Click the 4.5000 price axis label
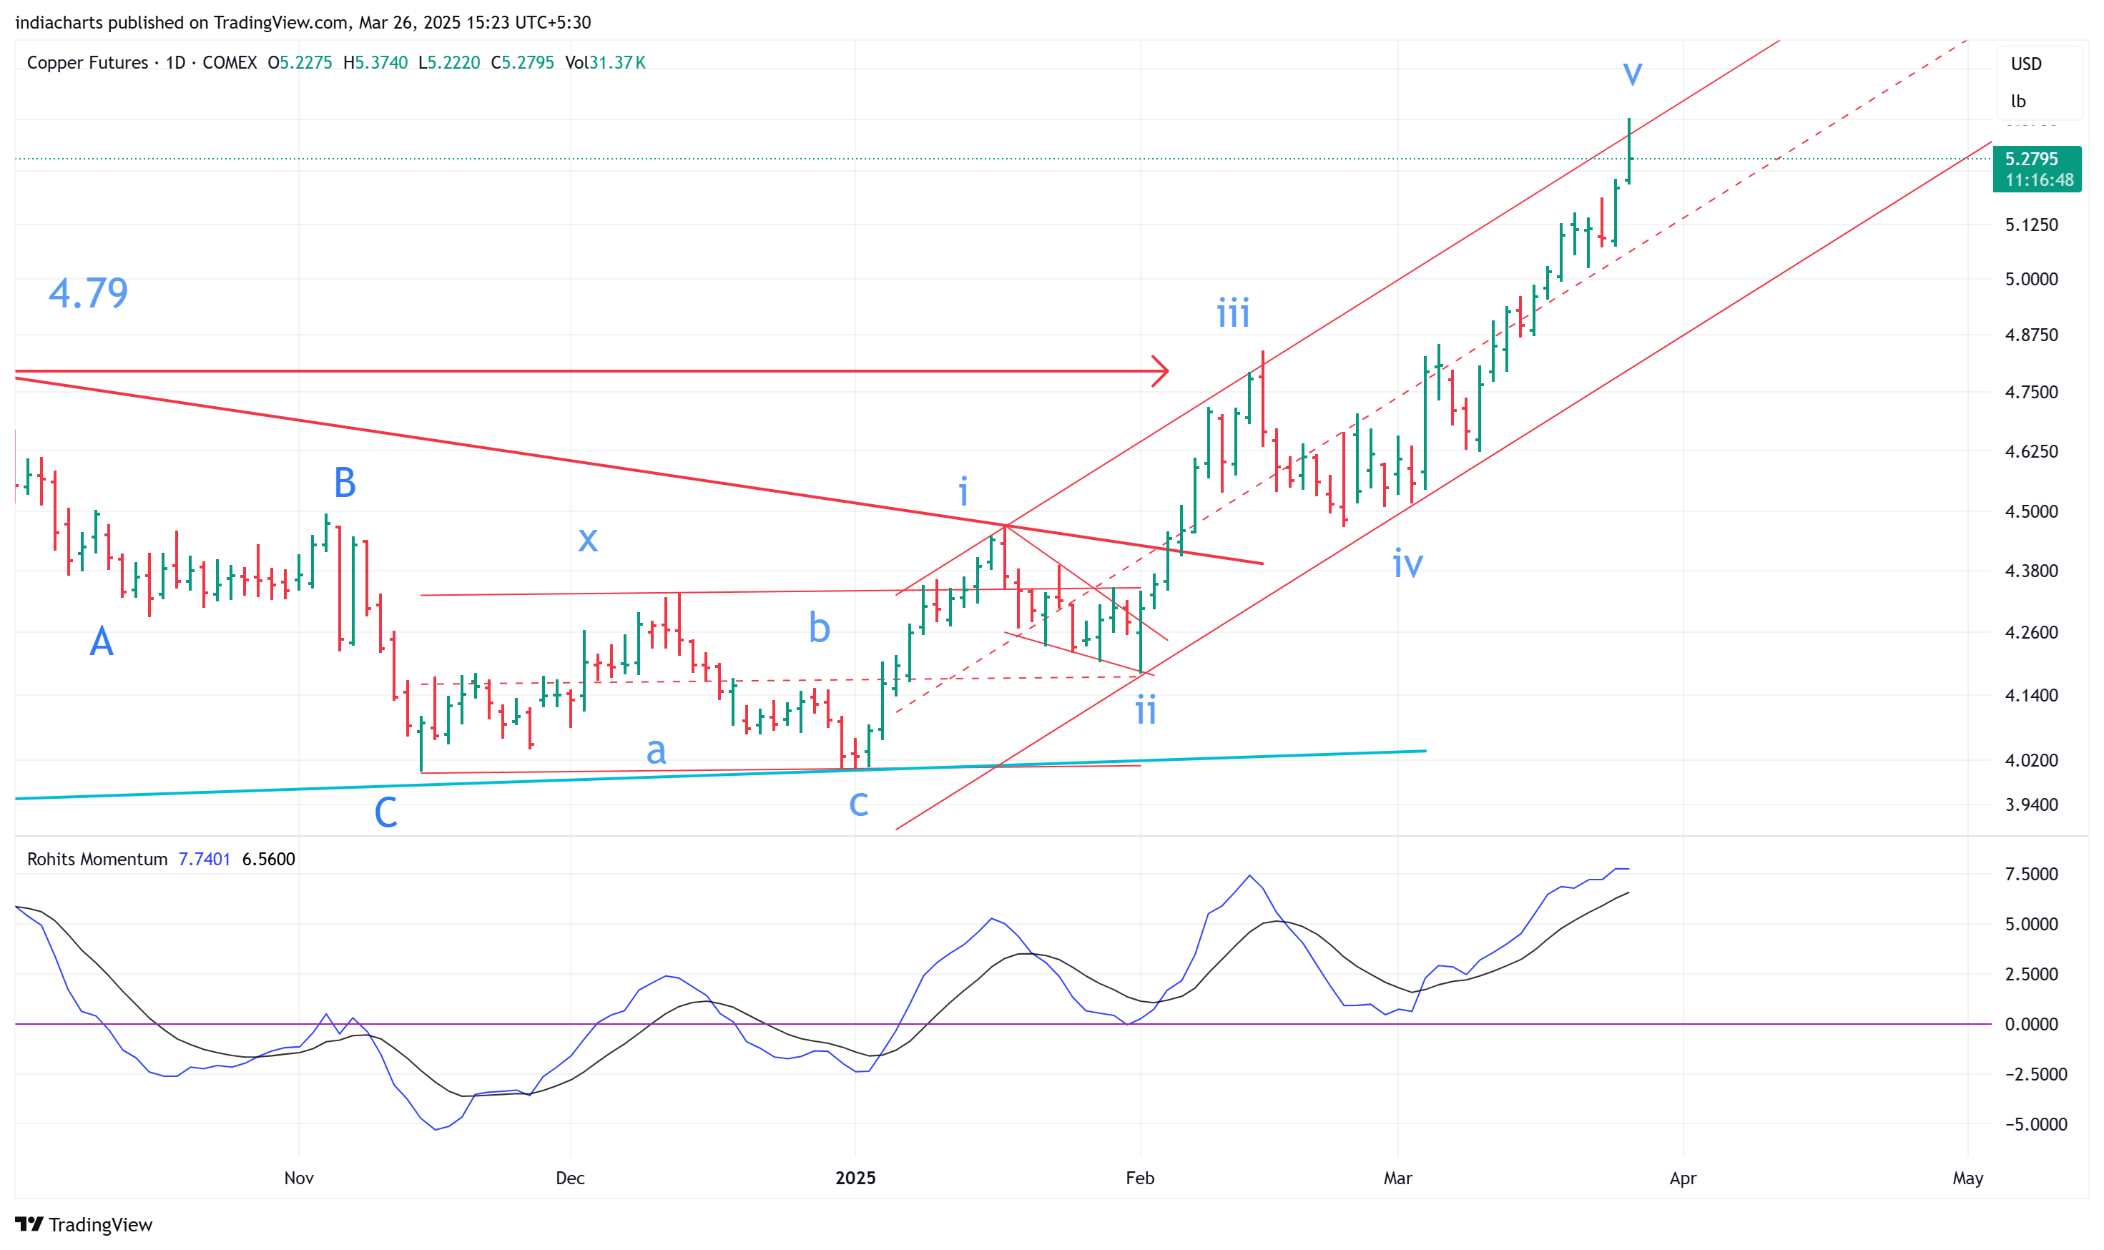 pos(2032,511)
